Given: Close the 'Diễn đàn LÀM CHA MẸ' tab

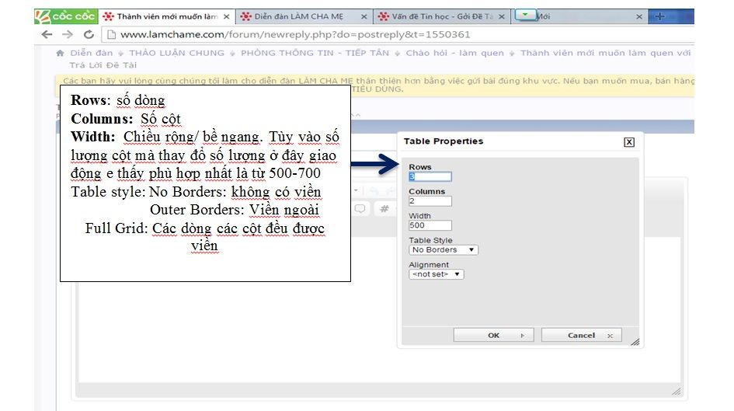Looking at the screenshot, I should [364, 16].
